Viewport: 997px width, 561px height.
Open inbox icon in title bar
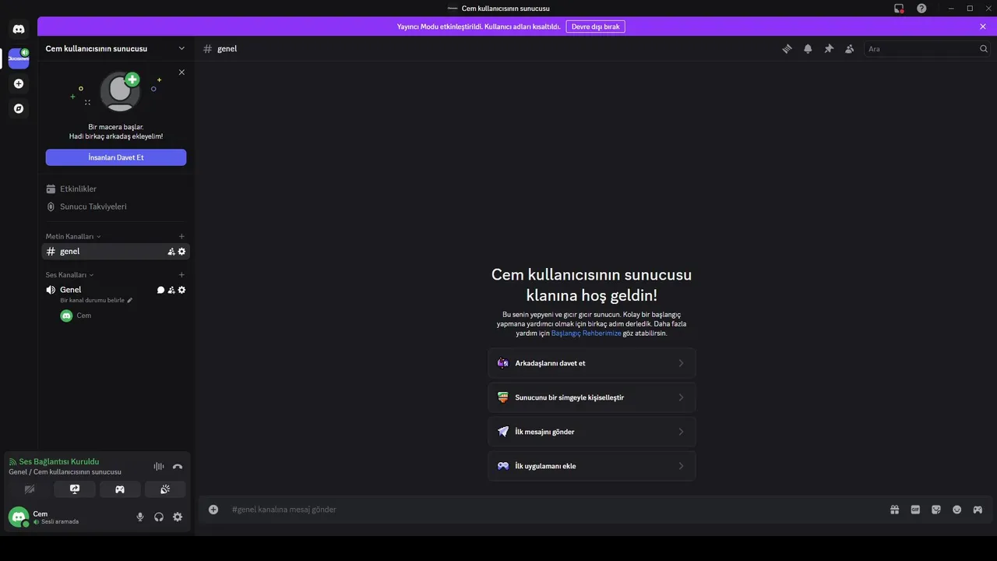[899, 9]
